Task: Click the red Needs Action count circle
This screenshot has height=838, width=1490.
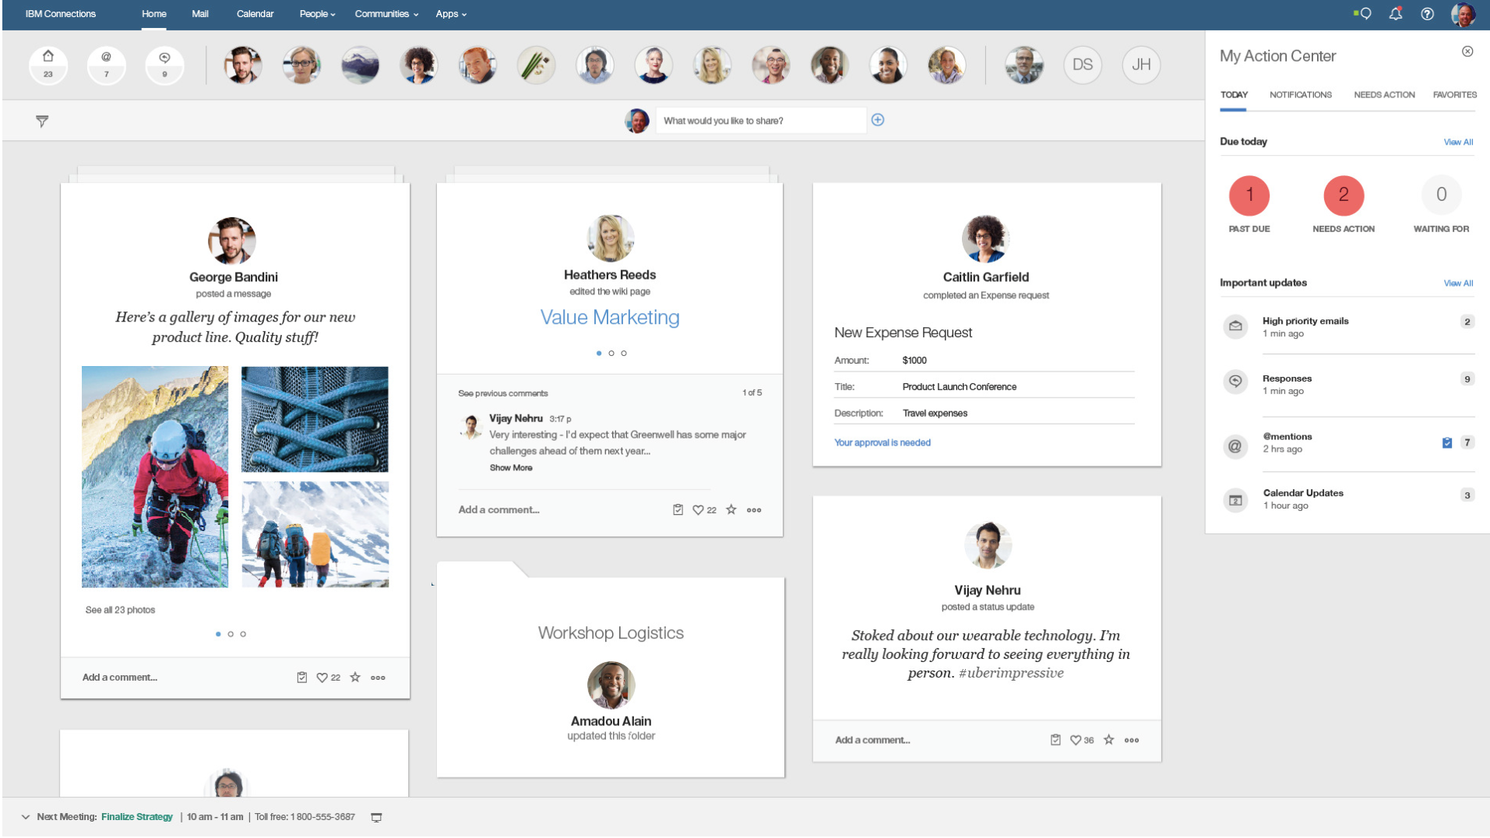Action: pyautogui.click(x=1343, y=195)
